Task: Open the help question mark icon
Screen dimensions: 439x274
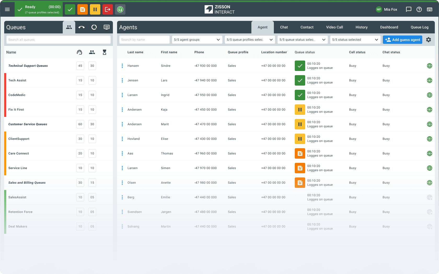Action: [419, 9]
